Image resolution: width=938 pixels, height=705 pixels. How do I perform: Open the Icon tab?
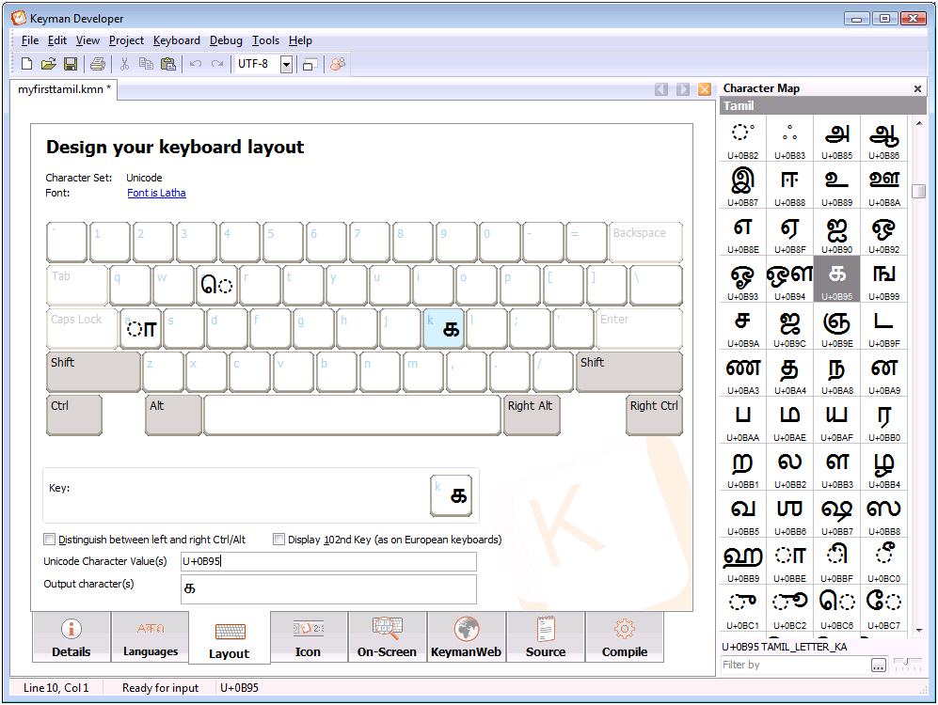click(308, 637)
